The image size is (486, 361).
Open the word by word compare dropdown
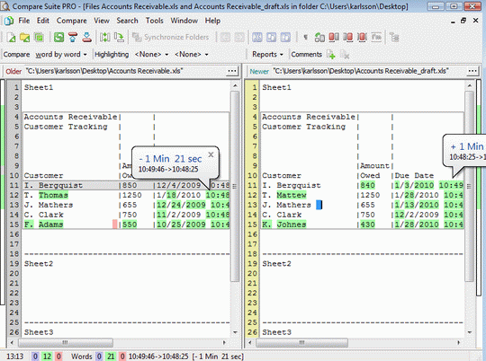point(61,55)
